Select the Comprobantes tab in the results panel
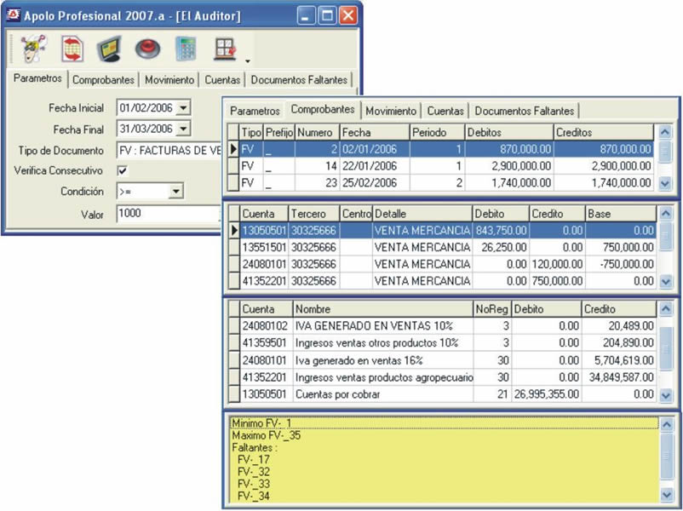The height and width of the screenshot is (511, 683). [323, 109]
